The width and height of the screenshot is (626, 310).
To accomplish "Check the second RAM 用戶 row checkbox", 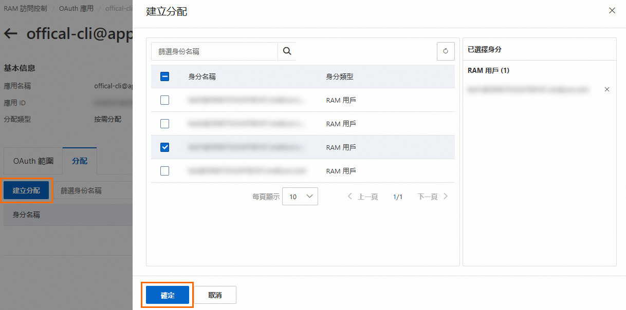I will [x=164, y=124].
